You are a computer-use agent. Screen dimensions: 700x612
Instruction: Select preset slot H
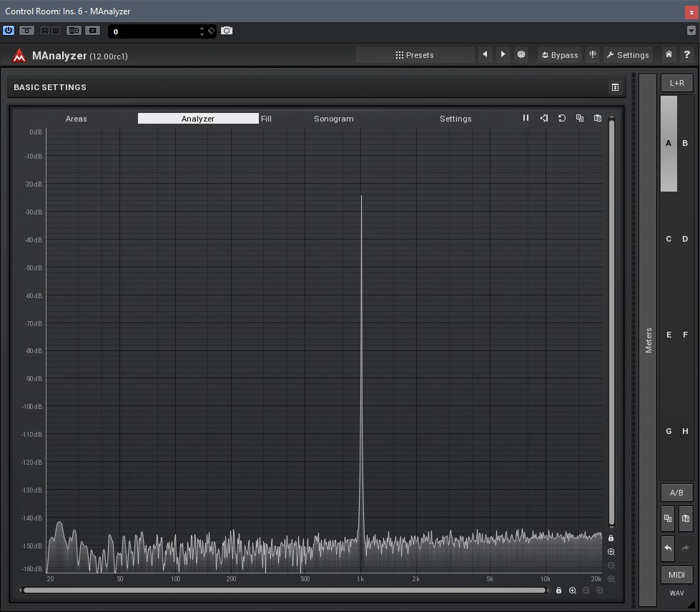685,431
